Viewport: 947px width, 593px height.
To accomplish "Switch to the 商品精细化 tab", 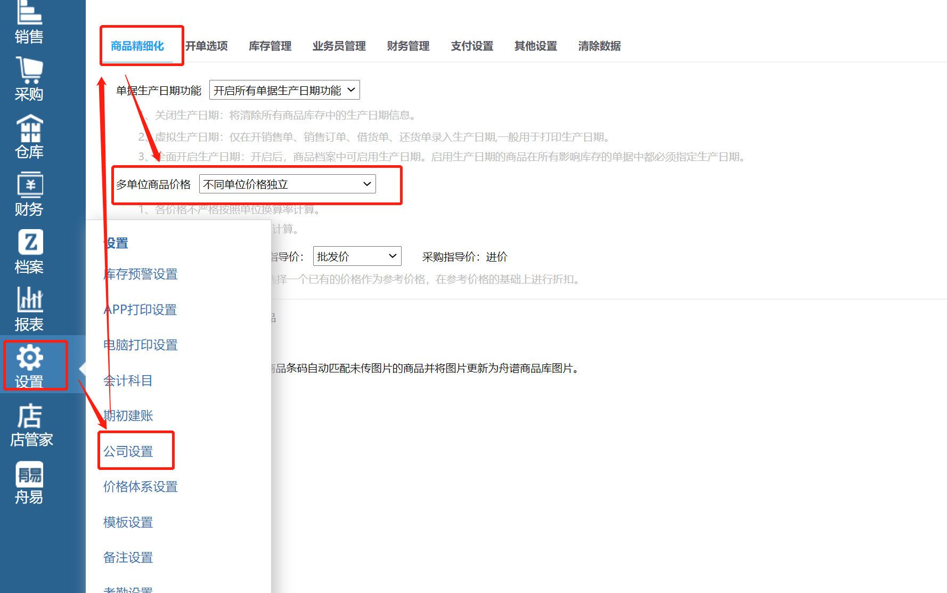I will click(x=137, y=46).
